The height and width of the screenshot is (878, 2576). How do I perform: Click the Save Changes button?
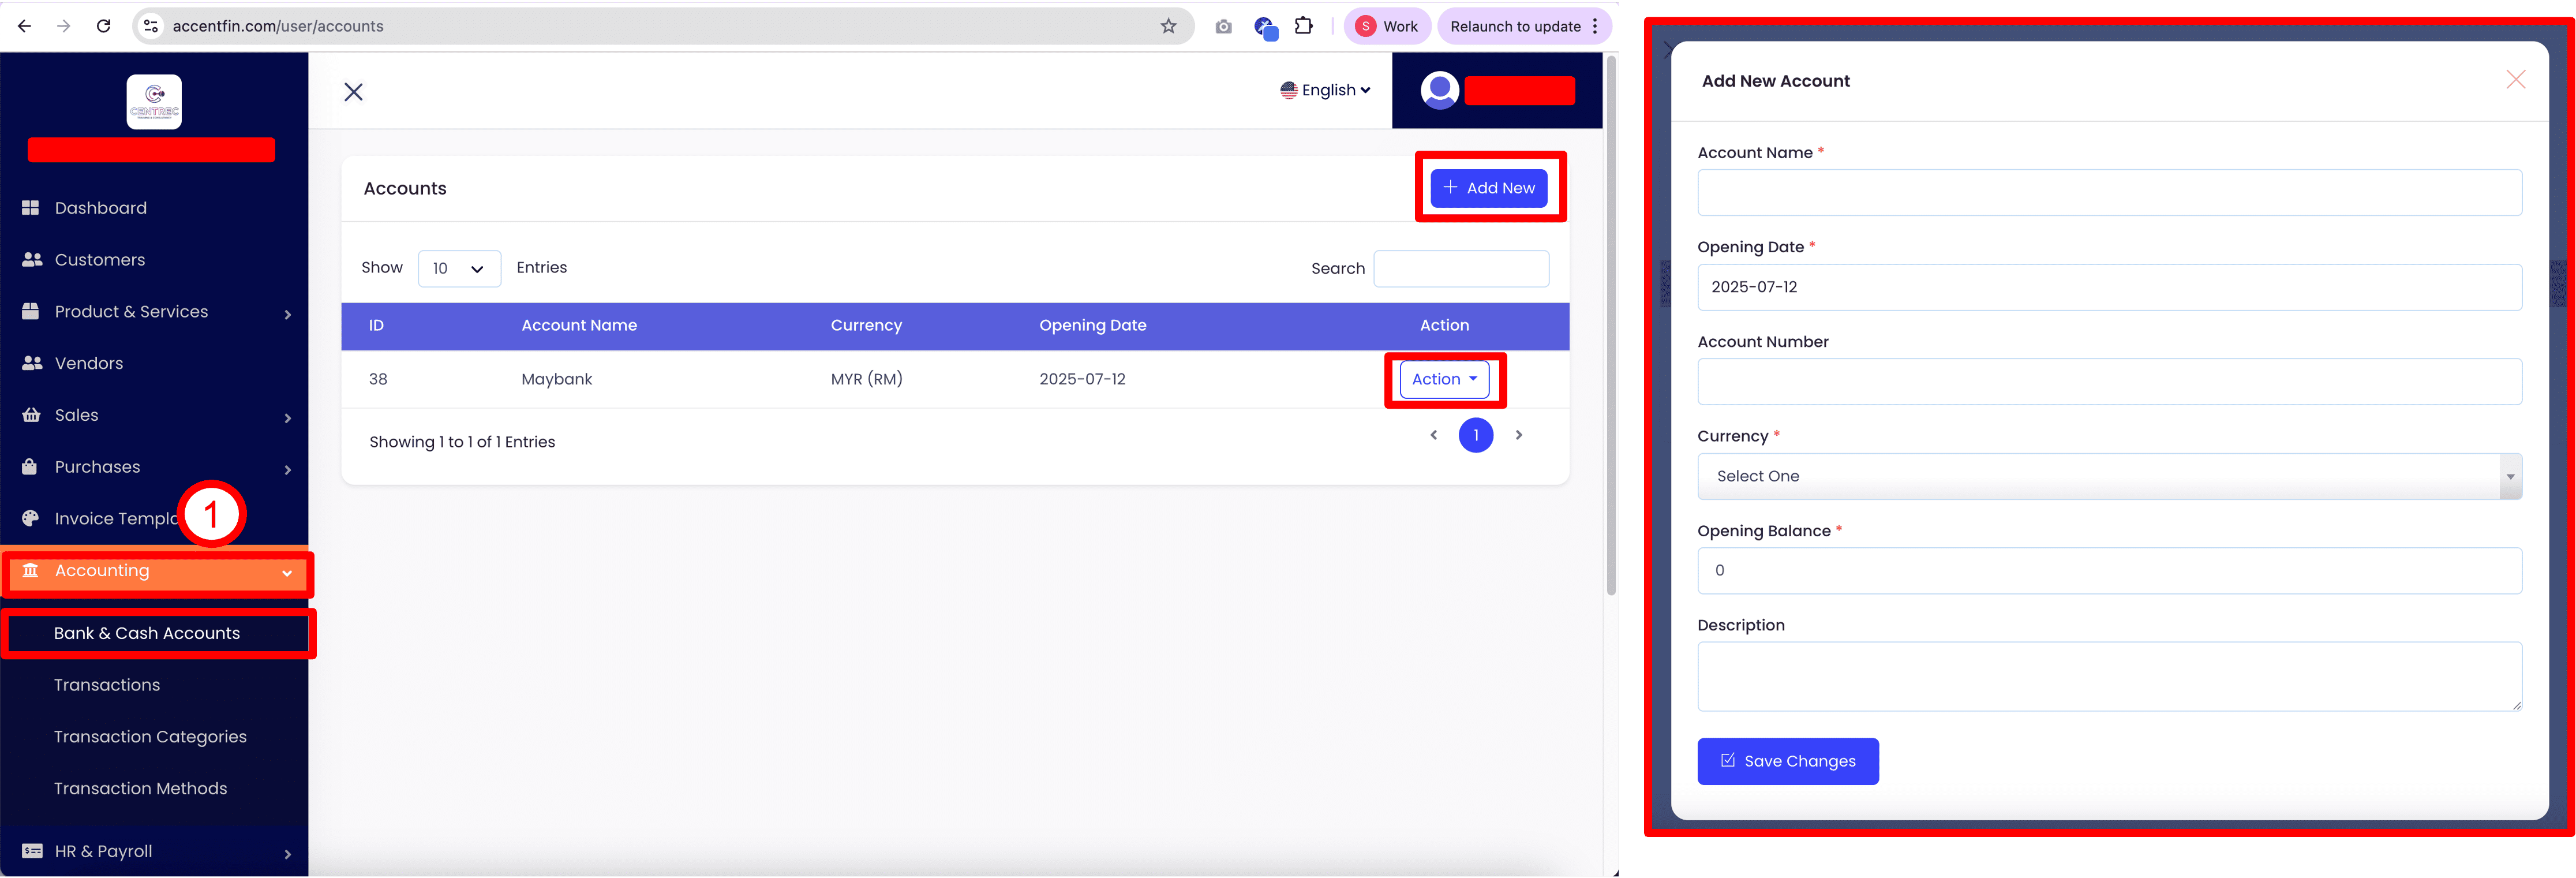pyautogui.click(x=1787, y=761)
